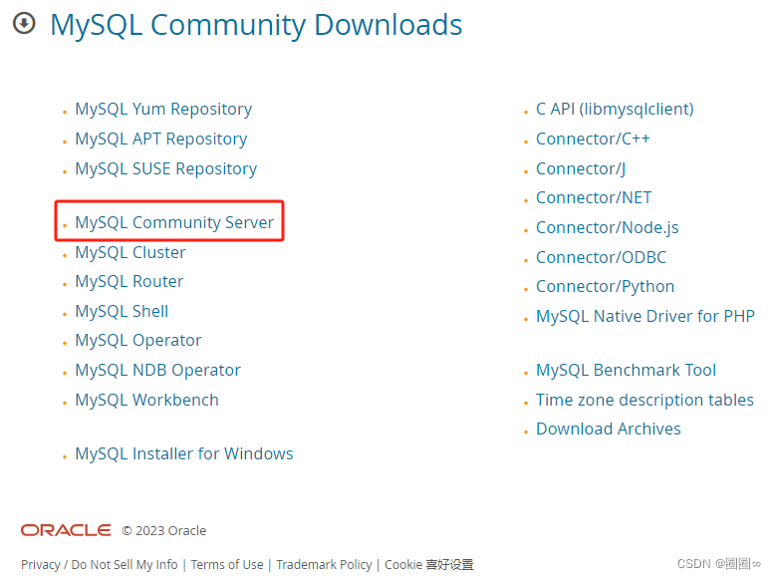Click the MySQL Community Downloads heading
776x579 pixels.
(x=256, y=25)
